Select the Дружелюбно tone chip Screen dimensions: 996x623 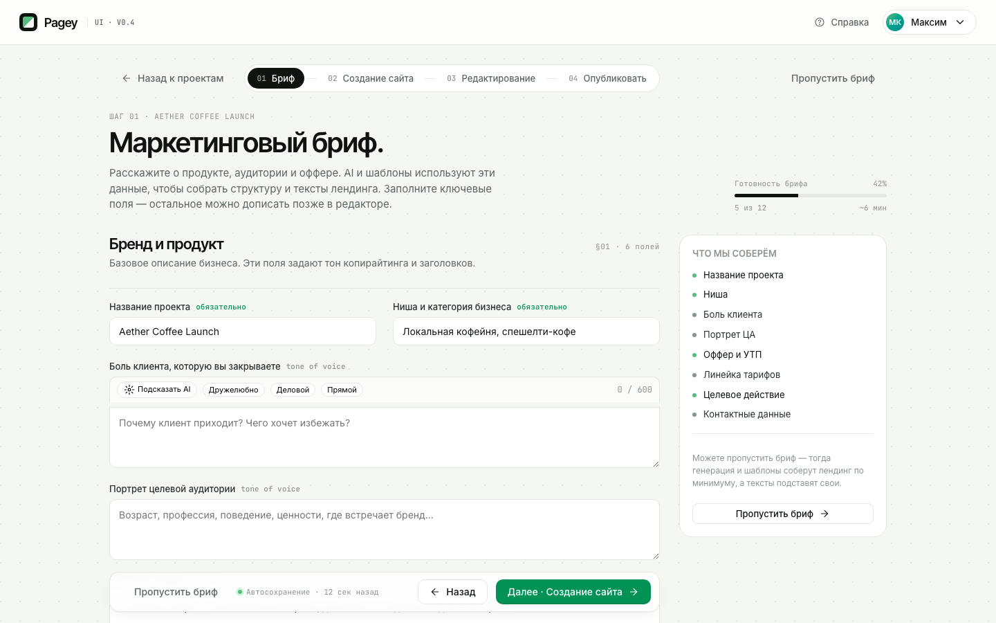[234, 390]
